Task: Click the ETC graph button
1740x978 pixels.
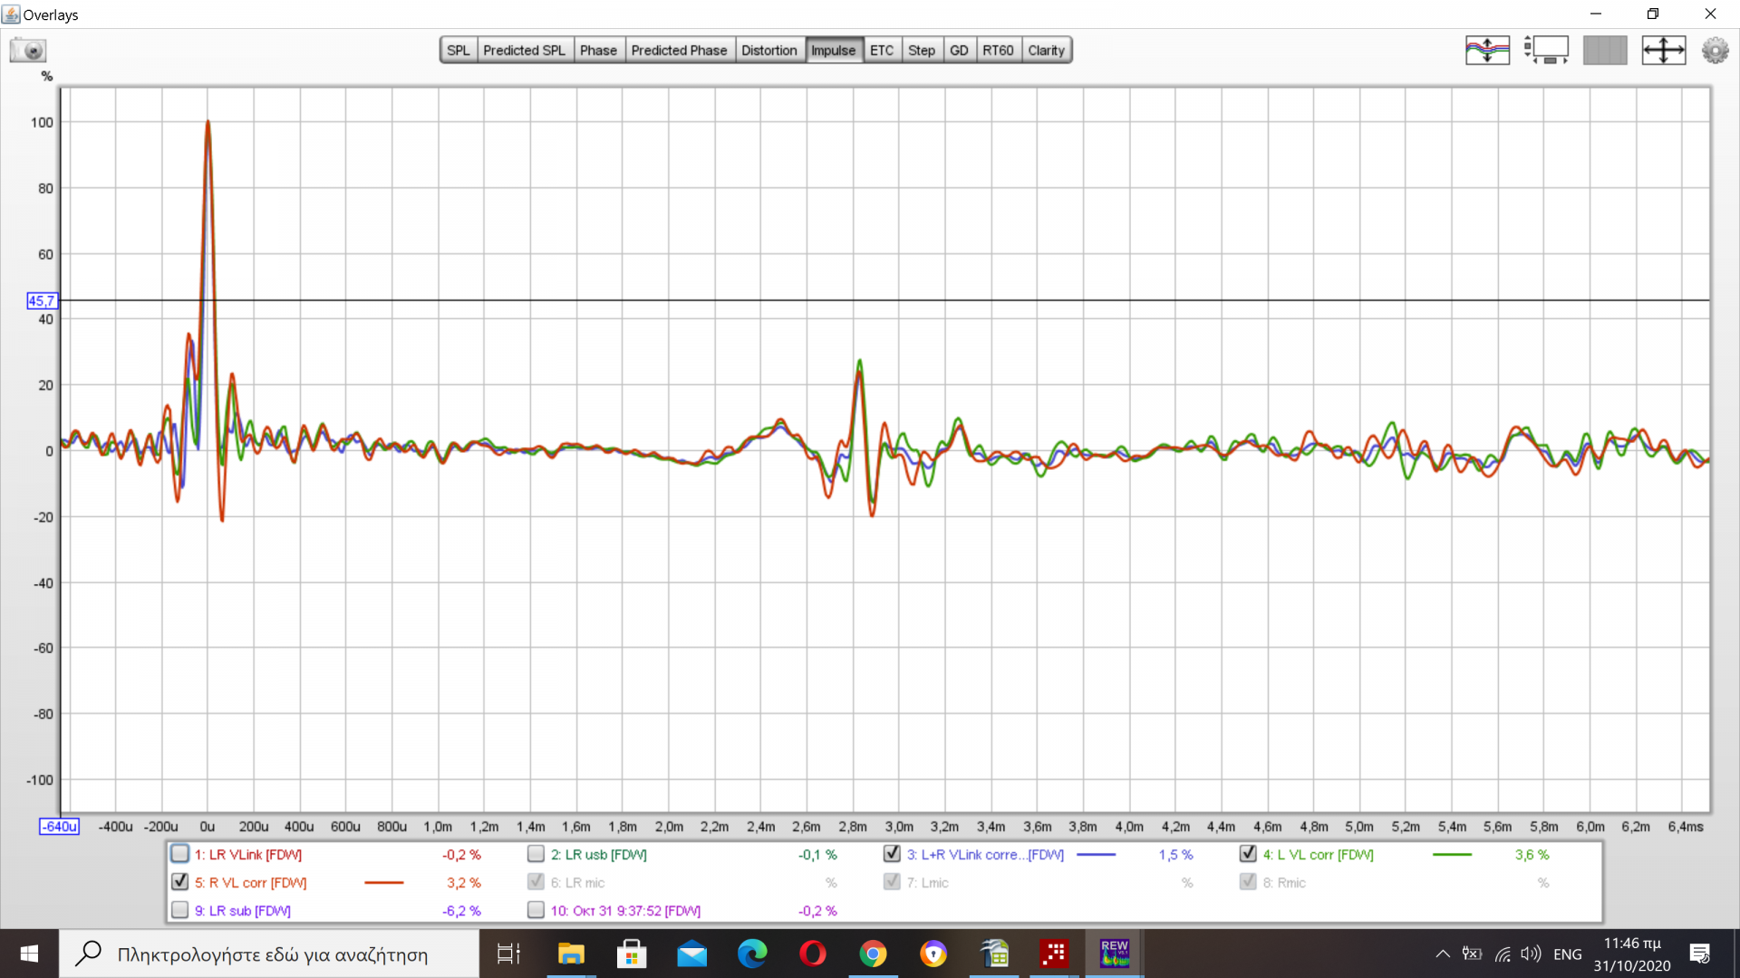Action: pyautogui.click(x=881, y=50)
